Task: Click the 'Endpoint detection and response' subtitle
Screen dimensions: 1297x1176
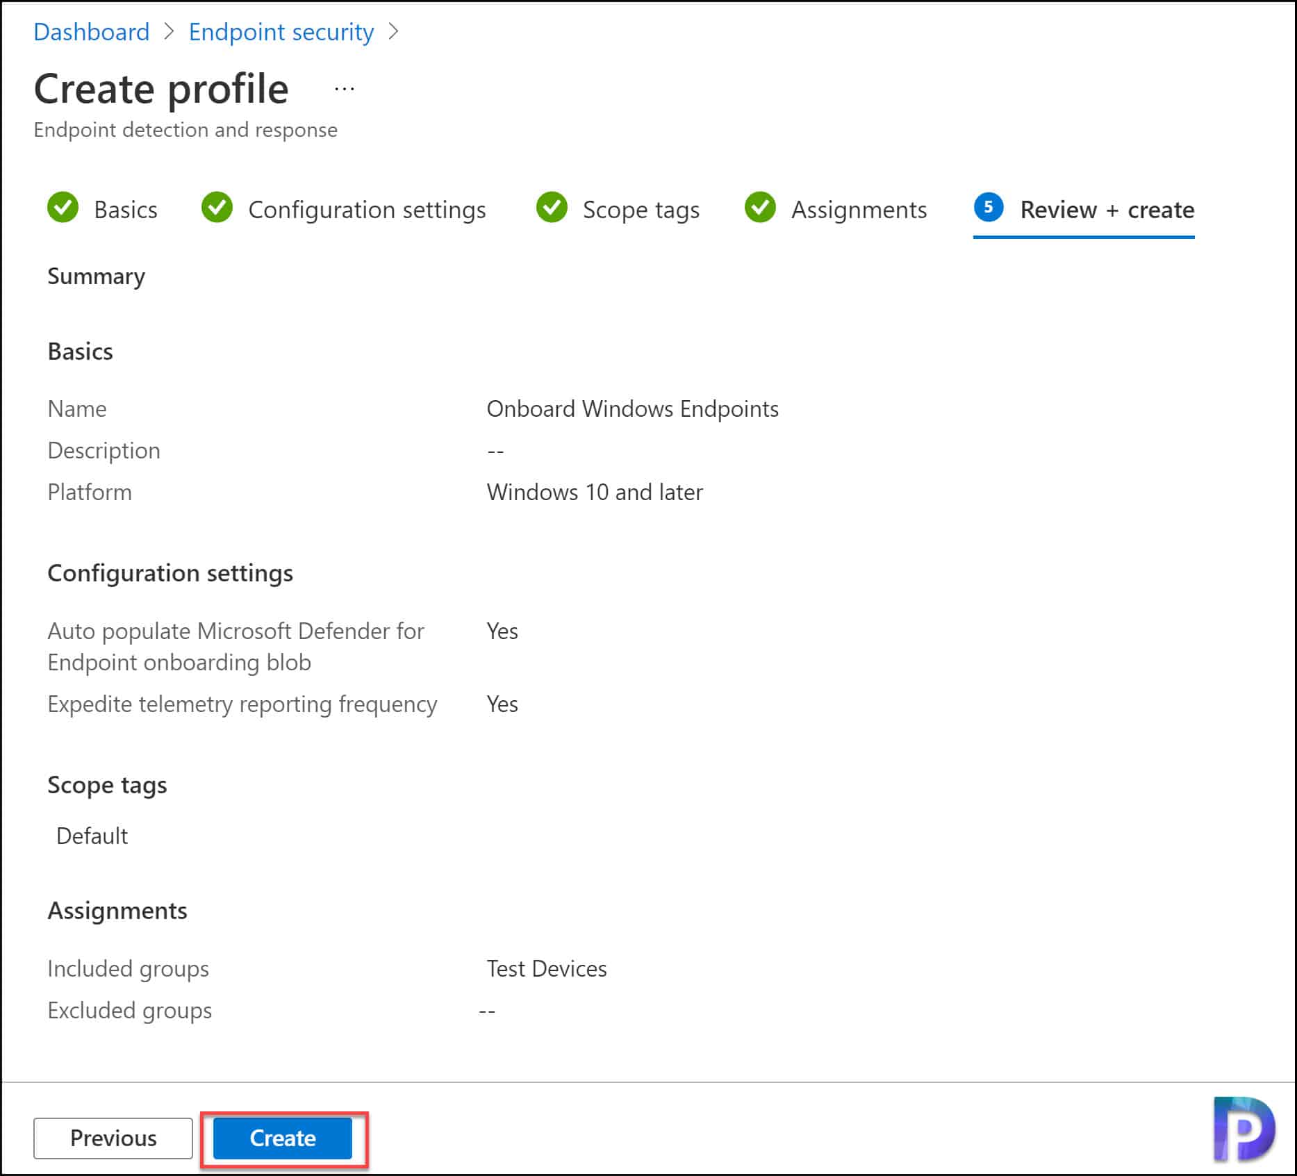Action: pyautogui.click(x=185, y=130)
